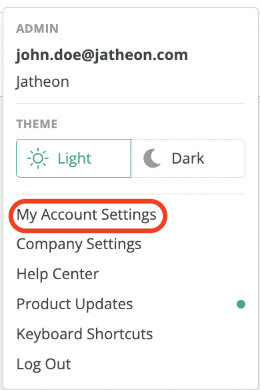Show Keyboard Shortcuts
Screen dimensions: 260x390
pyautogui.click(x=85, y=334)
